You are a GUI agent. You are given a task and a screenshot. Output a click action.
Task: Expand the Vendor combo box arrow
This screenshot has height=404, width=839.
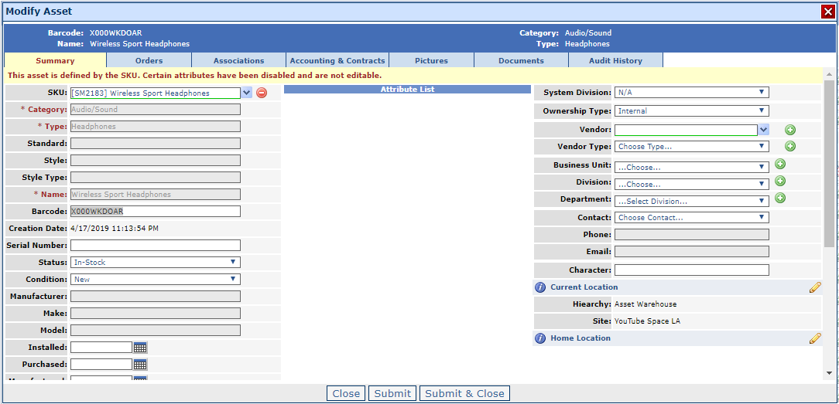tap(764, 130)
